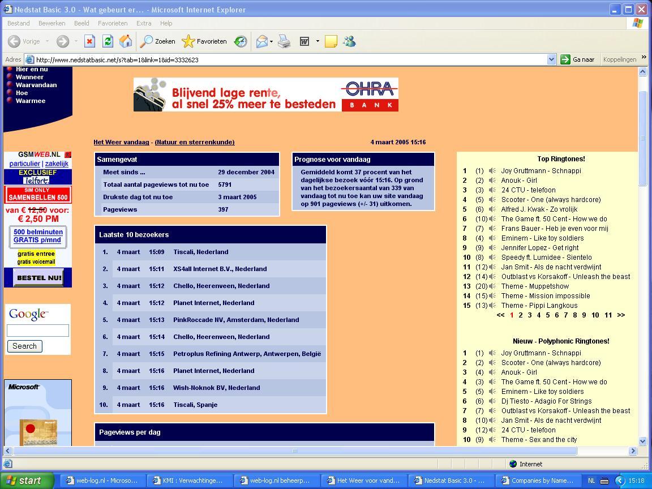
Task: Click the Print toolbar icon
Action: click(284, 41)
